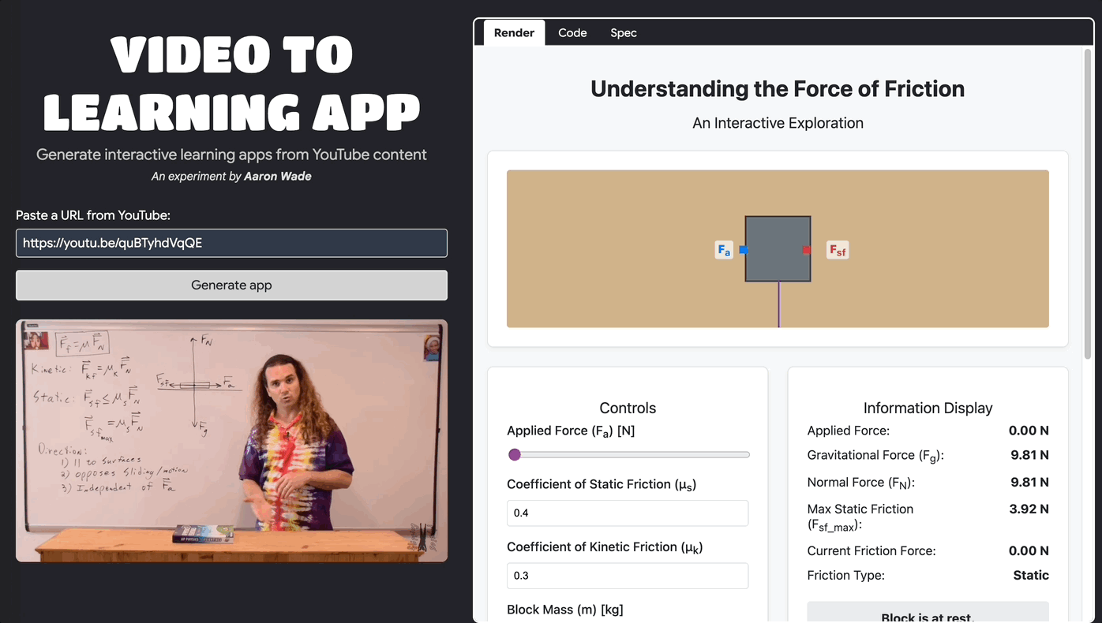This screenshot has width=1102, height=623.
Task: Focus the YouTube URL input field
Action: click(231, 243)
